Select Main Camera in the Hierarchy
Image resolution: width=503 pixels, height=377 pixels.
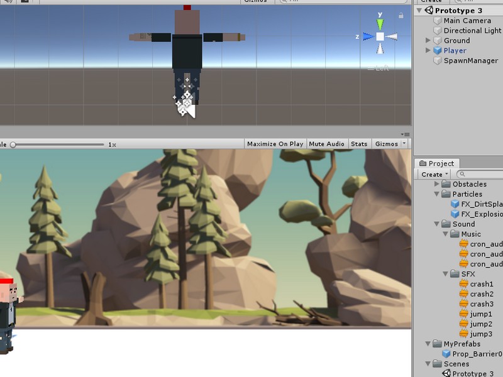(467, 21)
